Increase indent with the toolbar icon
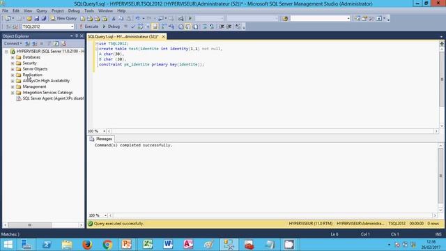Viewport: 446px width, 251px height. (229, 26)
